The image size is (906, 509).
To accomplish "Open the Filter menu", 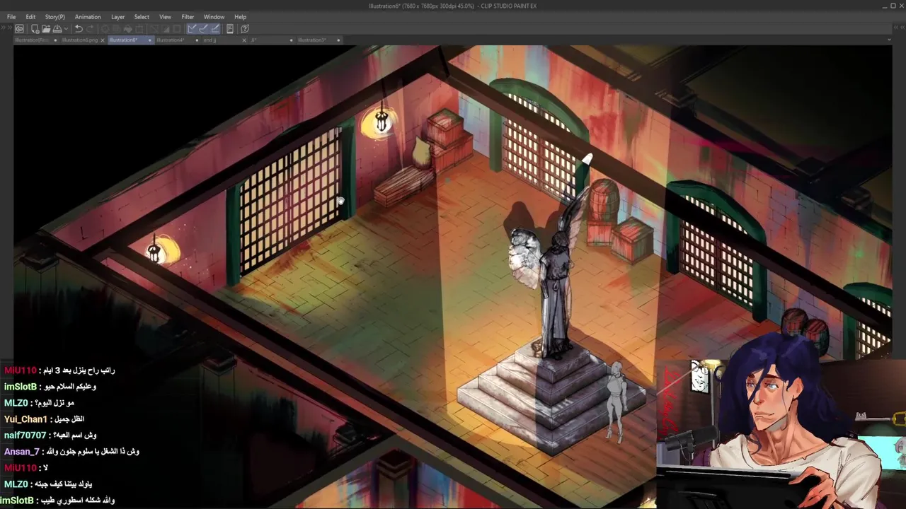I will click(188, 17).
